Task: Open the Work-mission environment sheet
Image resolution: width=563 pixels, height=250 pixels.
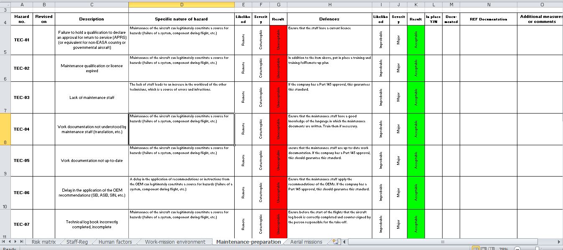Action: [x=175, y=242]
